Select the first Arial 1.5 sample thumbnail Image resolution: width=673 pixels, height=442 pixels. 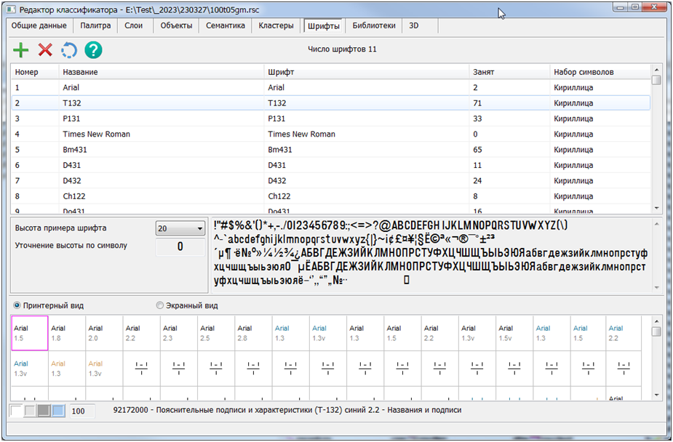(30, 334)
